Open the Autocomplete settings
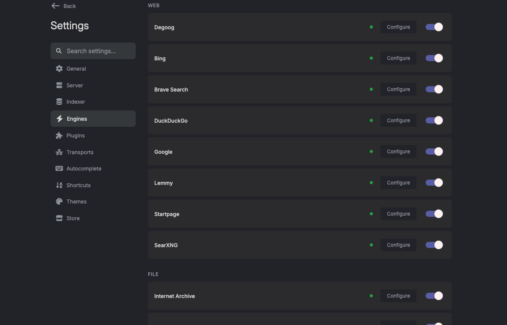Viewport: 507px width, 325px height. 93,169
